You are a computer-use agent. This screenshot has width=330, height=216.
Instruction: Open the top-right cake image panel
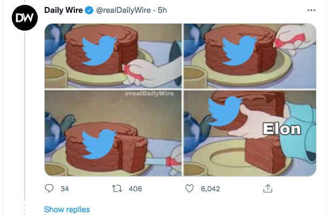point(250,55)
